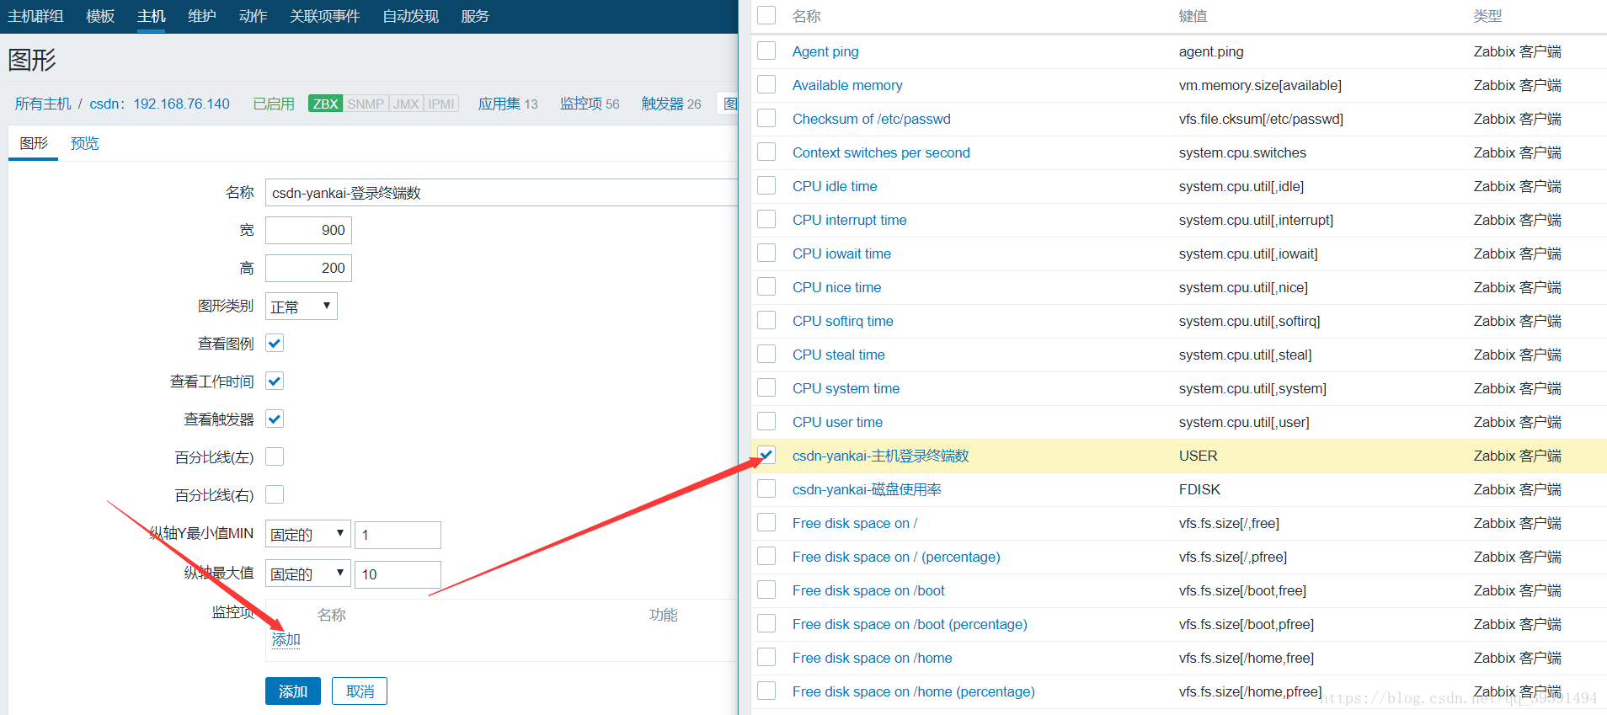Open the 关联项事件 menu item
This screenshot has width=1607, height=715.
click(324, 16)
